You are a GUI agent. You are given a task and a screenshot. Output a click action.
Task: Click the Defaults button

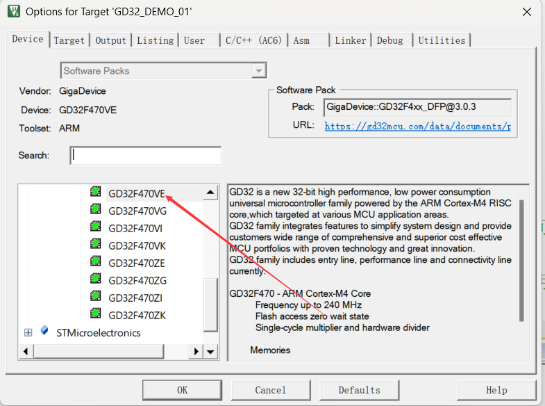click(x=360, y=390)
